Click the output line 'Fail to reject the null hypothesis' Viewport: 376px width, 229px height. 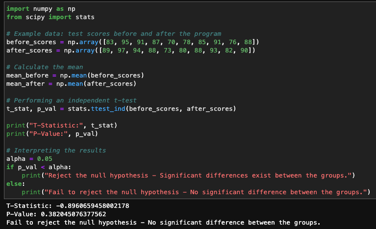pos(163,223)
